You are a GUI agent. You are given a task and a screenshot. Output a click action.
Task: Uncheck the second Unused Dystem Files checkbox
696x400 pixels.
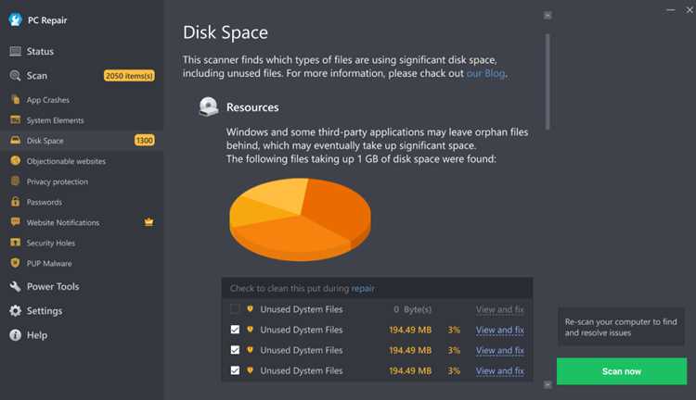(235, 329)
